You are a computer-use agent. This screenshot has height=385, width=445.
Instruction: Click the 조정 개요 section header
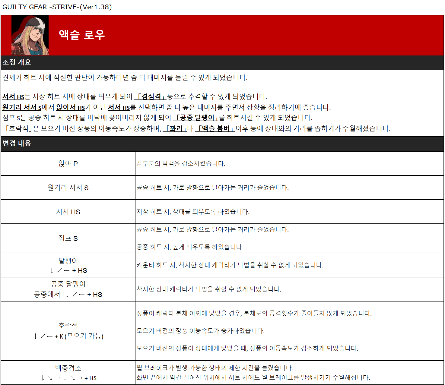click(x=17, y=62)
